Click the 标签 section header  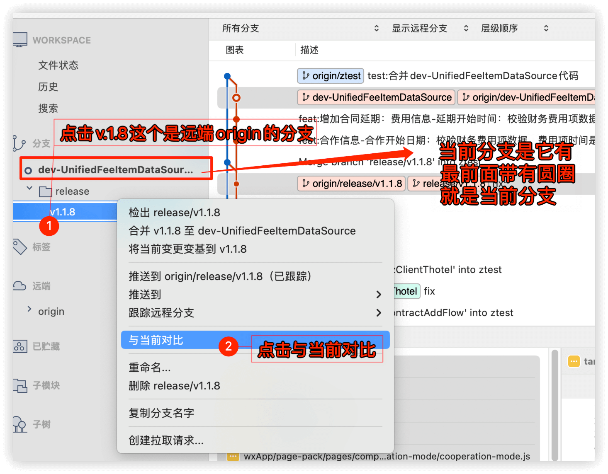(x=41, y=247)
